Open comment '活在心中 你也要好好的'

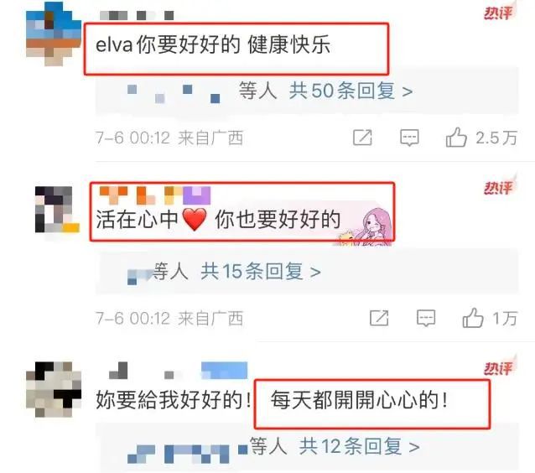(x=218, y=220)
